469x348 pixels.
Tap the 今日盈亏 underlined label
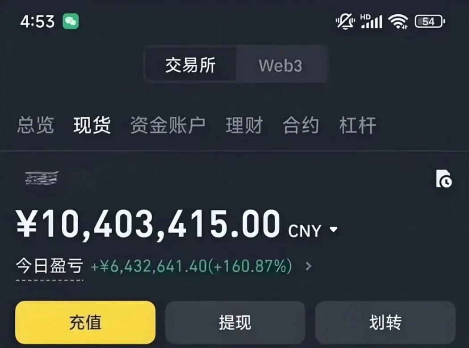pyautogui.click(x=49, y=266)
